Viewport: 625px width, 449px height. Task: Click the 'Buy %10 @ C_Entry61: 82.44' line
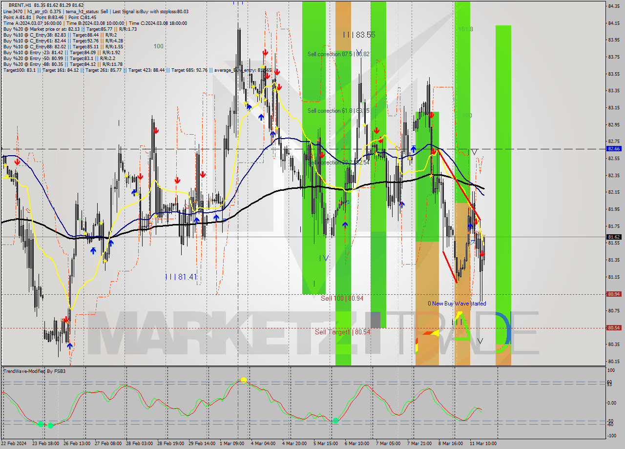[x=62, y=41]
